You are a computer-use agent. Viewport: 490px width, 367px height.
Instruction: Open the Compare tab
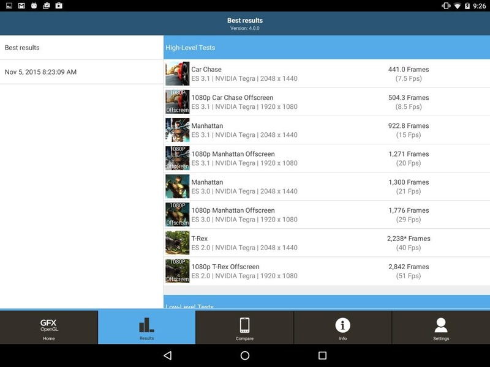tap(244, 327)
